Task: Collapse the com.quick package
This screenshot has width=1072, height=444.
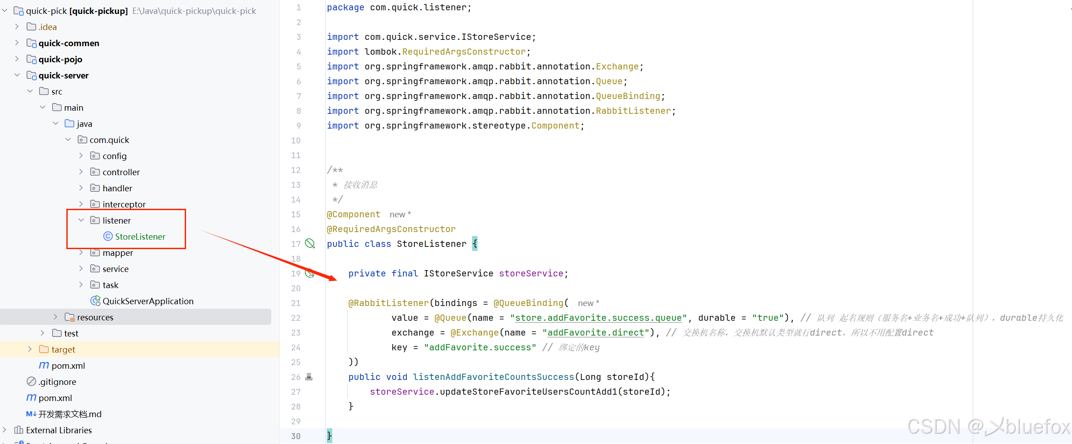Action: tap(68, 140)
